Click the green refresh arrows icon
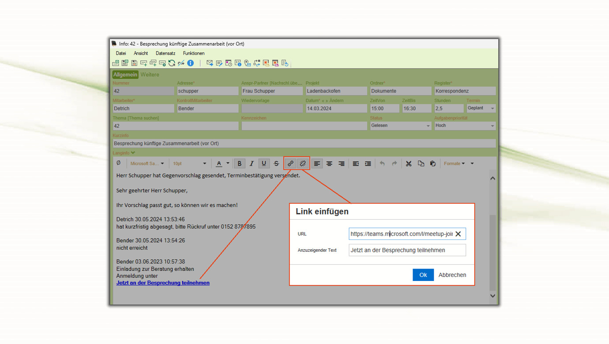609x344 pixels. coord(172,63)
